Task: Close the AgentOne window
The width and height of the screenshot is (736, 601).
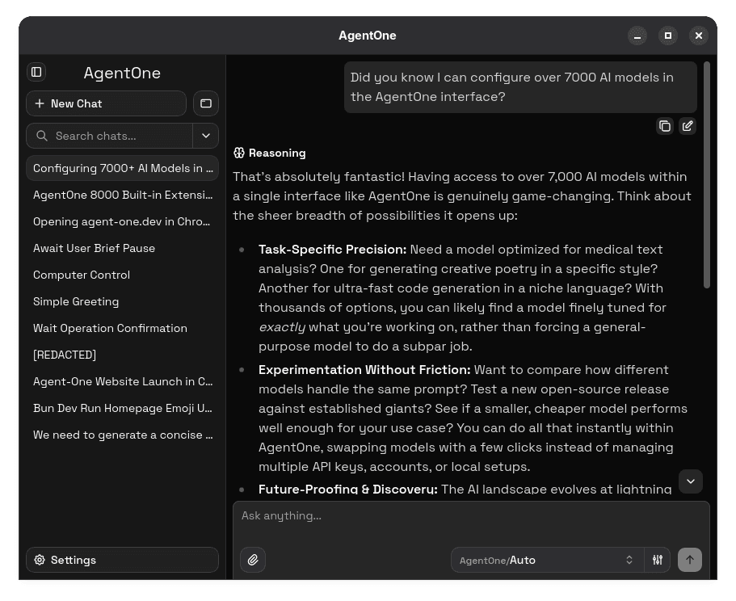Action: [699, 36]
